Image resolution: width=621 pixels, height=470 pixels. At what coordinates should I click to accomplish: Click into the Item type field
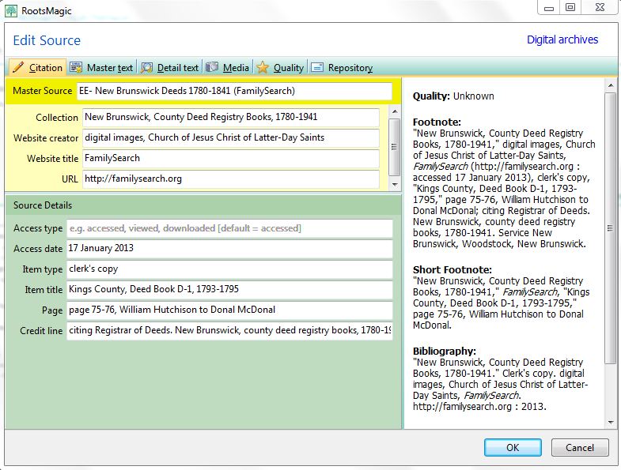(x=229, y=269)
